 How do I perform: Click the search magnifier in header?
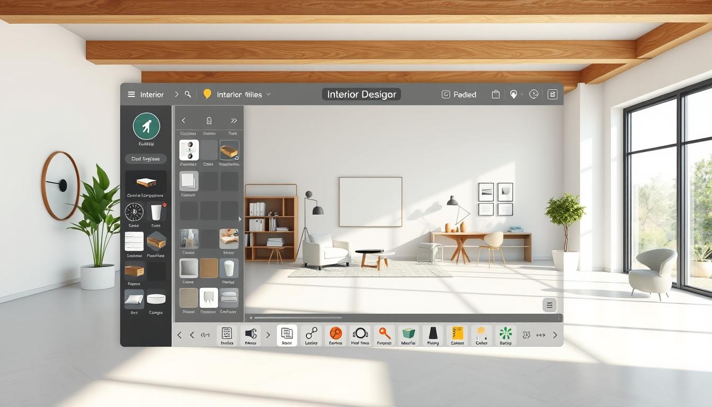(188, 94)
